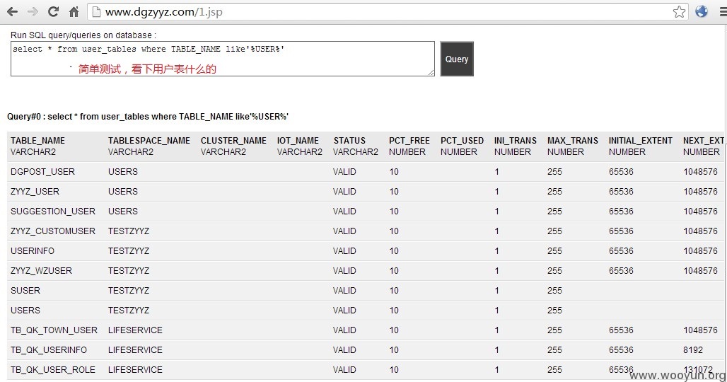Click the globe extension icon

(x=702, y=11)
